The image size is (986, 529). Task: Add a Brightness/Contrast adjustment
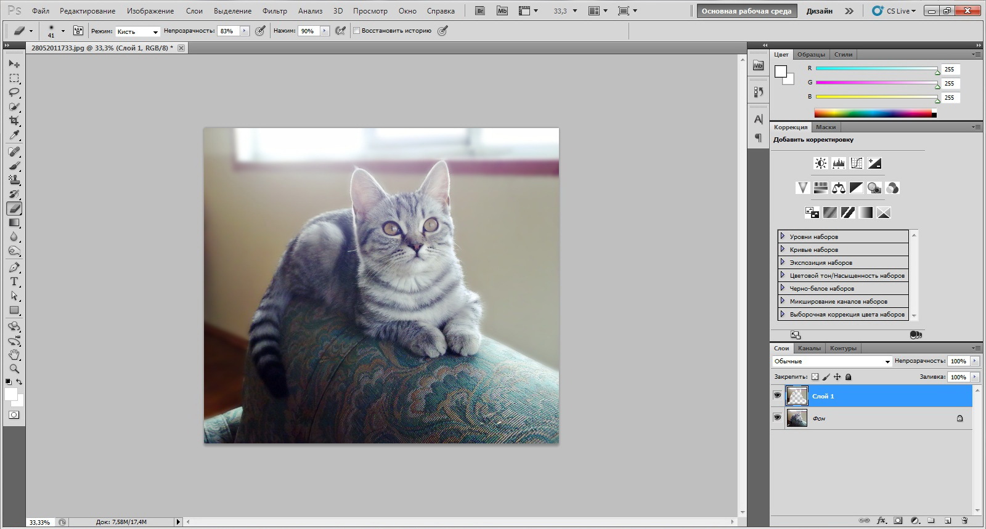click(820, 163)
